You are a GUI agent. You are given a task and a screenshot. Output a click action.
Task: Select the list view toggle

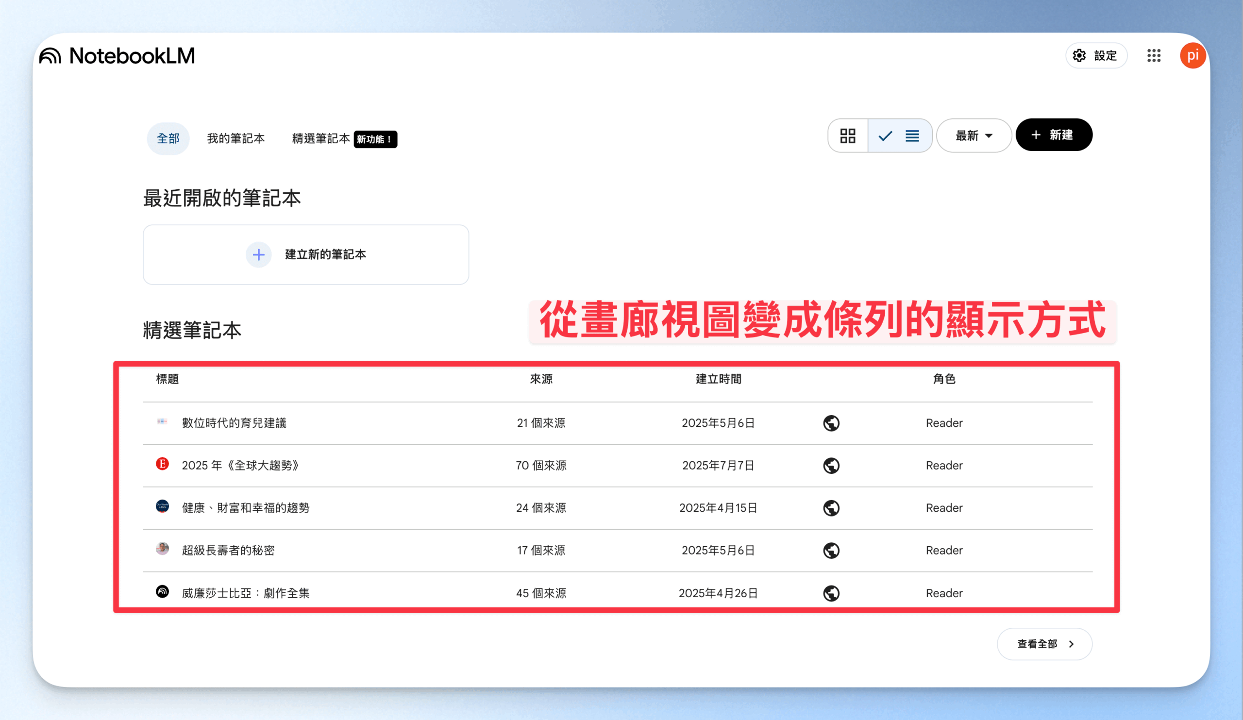pyautogui.click(x=900, y=135)
